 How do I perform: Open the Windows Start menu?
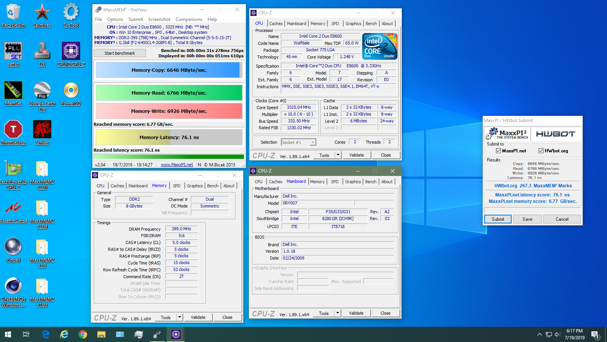click(8, 334)
